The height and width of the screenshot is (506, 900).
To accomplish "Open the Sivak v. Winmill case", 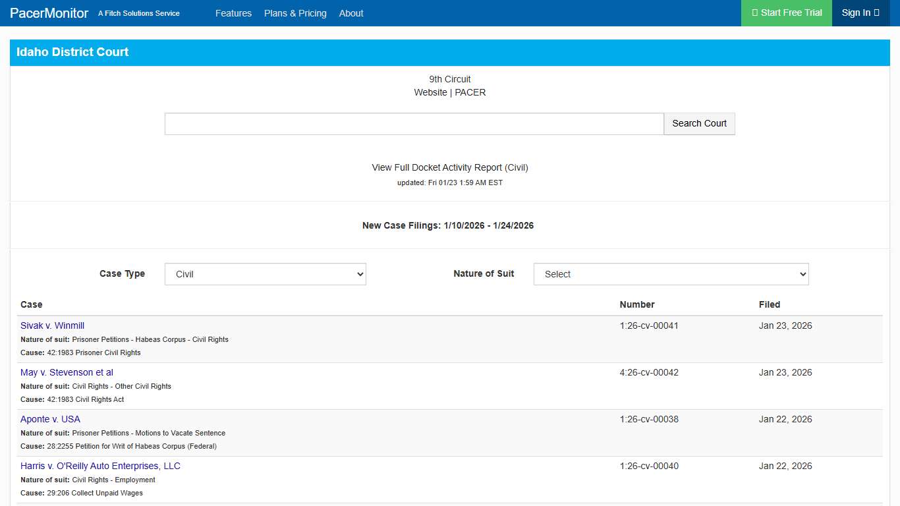I will pyautogui.click(x=52, y=325).
